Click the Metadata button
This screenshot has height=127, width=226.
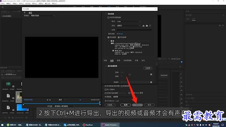(x=110, y=105)
